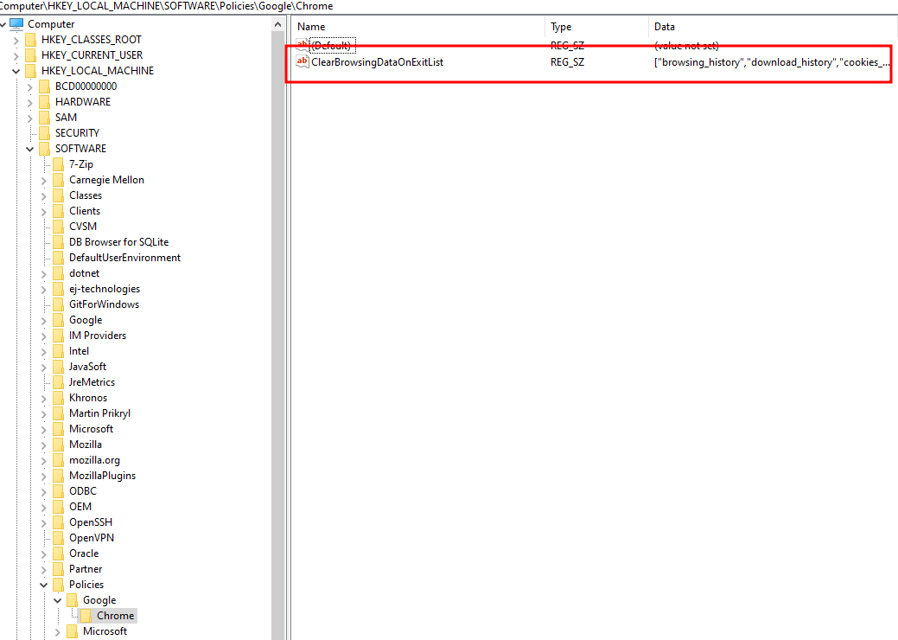Select the DB Browser for SQLite key

(x=118, y=242)
